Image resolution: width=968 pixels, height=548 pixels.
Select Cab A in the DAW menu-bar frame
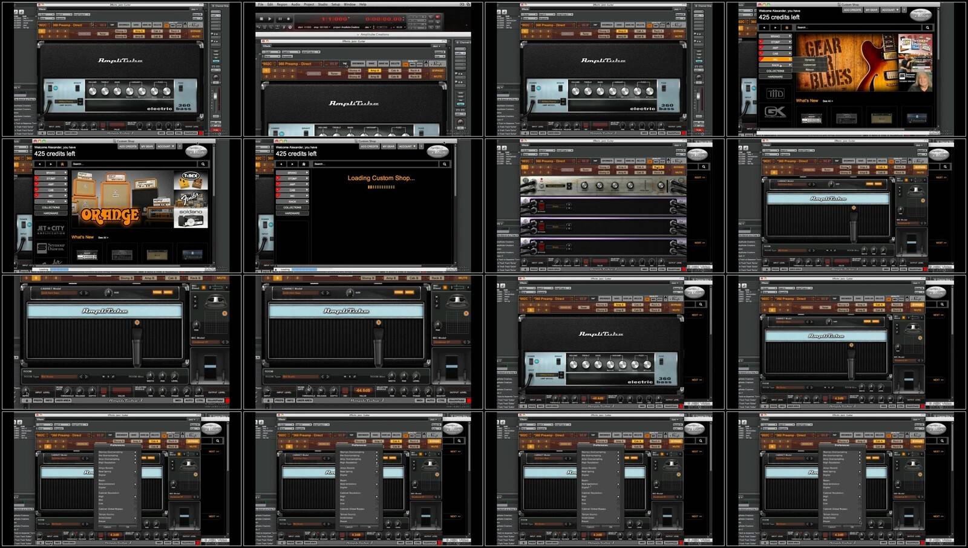coord(395,71)
